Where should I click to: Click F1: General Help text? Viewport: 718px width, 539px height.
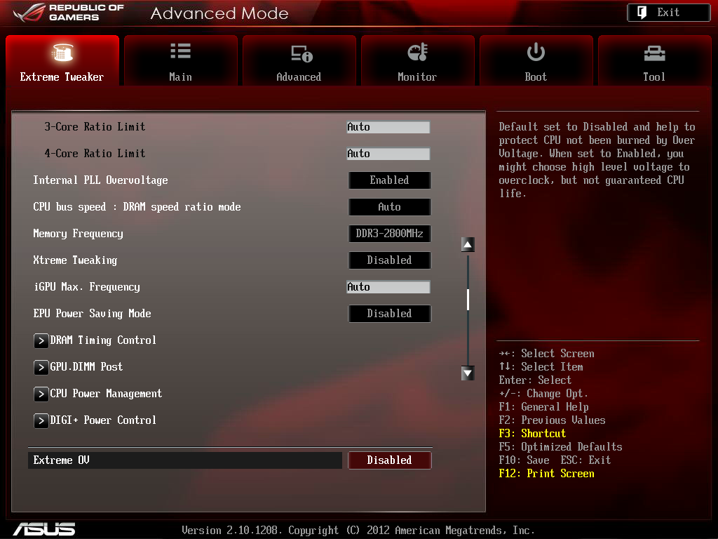pyautogui.click(x=543, y=407)
